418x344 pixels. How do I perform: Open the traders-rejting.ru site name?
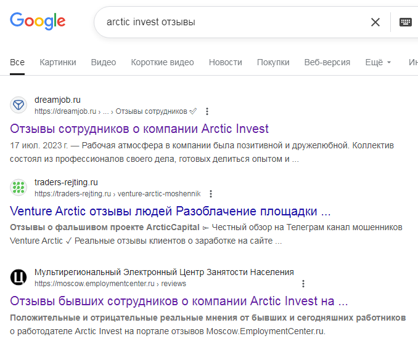coord(66,182)
